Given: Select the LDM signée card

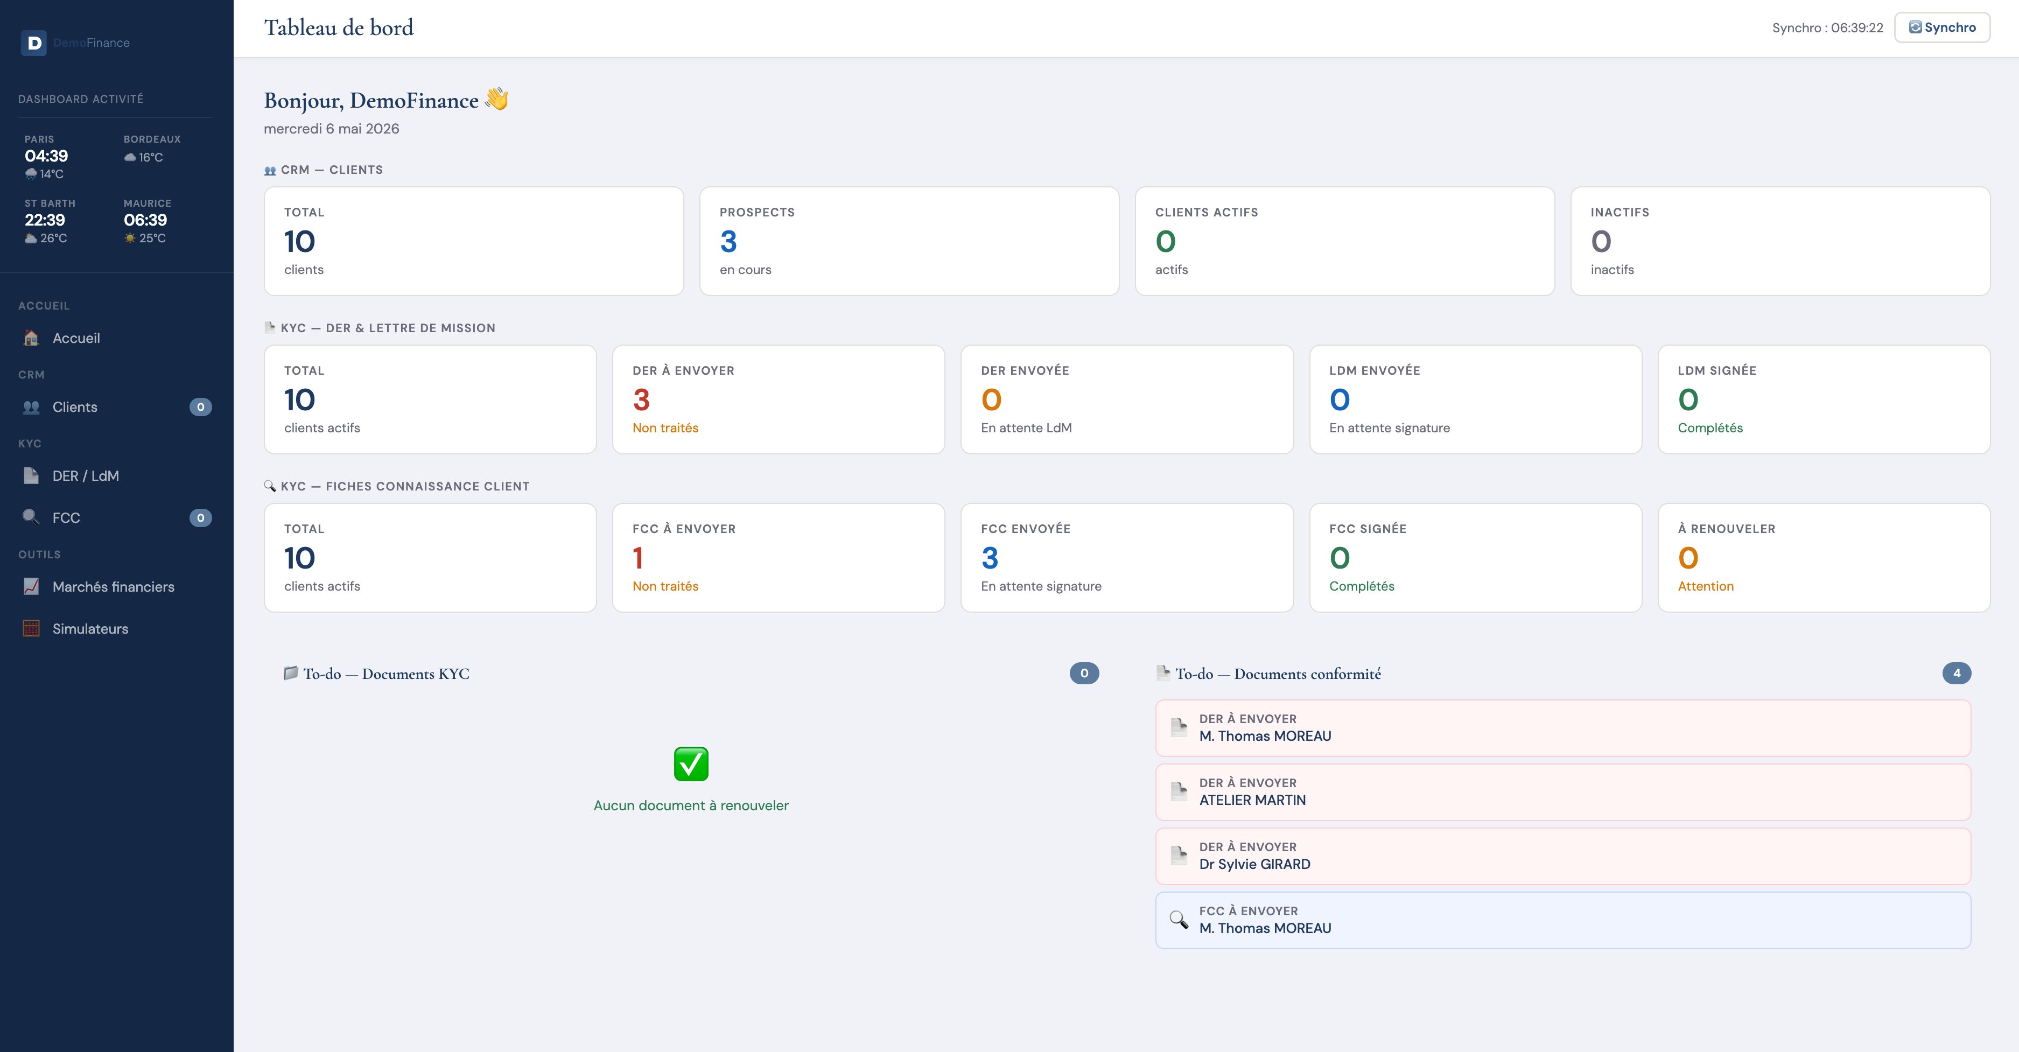Looking at the screenshot, I should click(x=1824, y=399).
